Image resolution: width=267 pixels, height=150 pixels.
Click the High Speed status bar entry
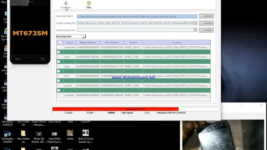[x=127, y=112]
